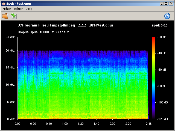Click the codec line 'libopus Opus, 48000 Hz, 2 canaux'
175x131 pixels.
coord(43,32)
